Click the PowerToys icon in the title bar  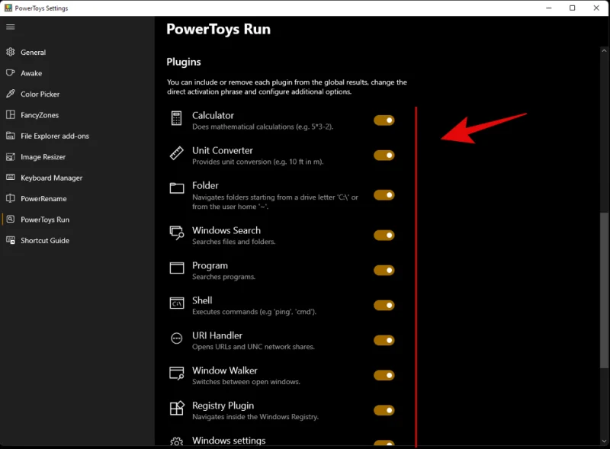[8, 7]
